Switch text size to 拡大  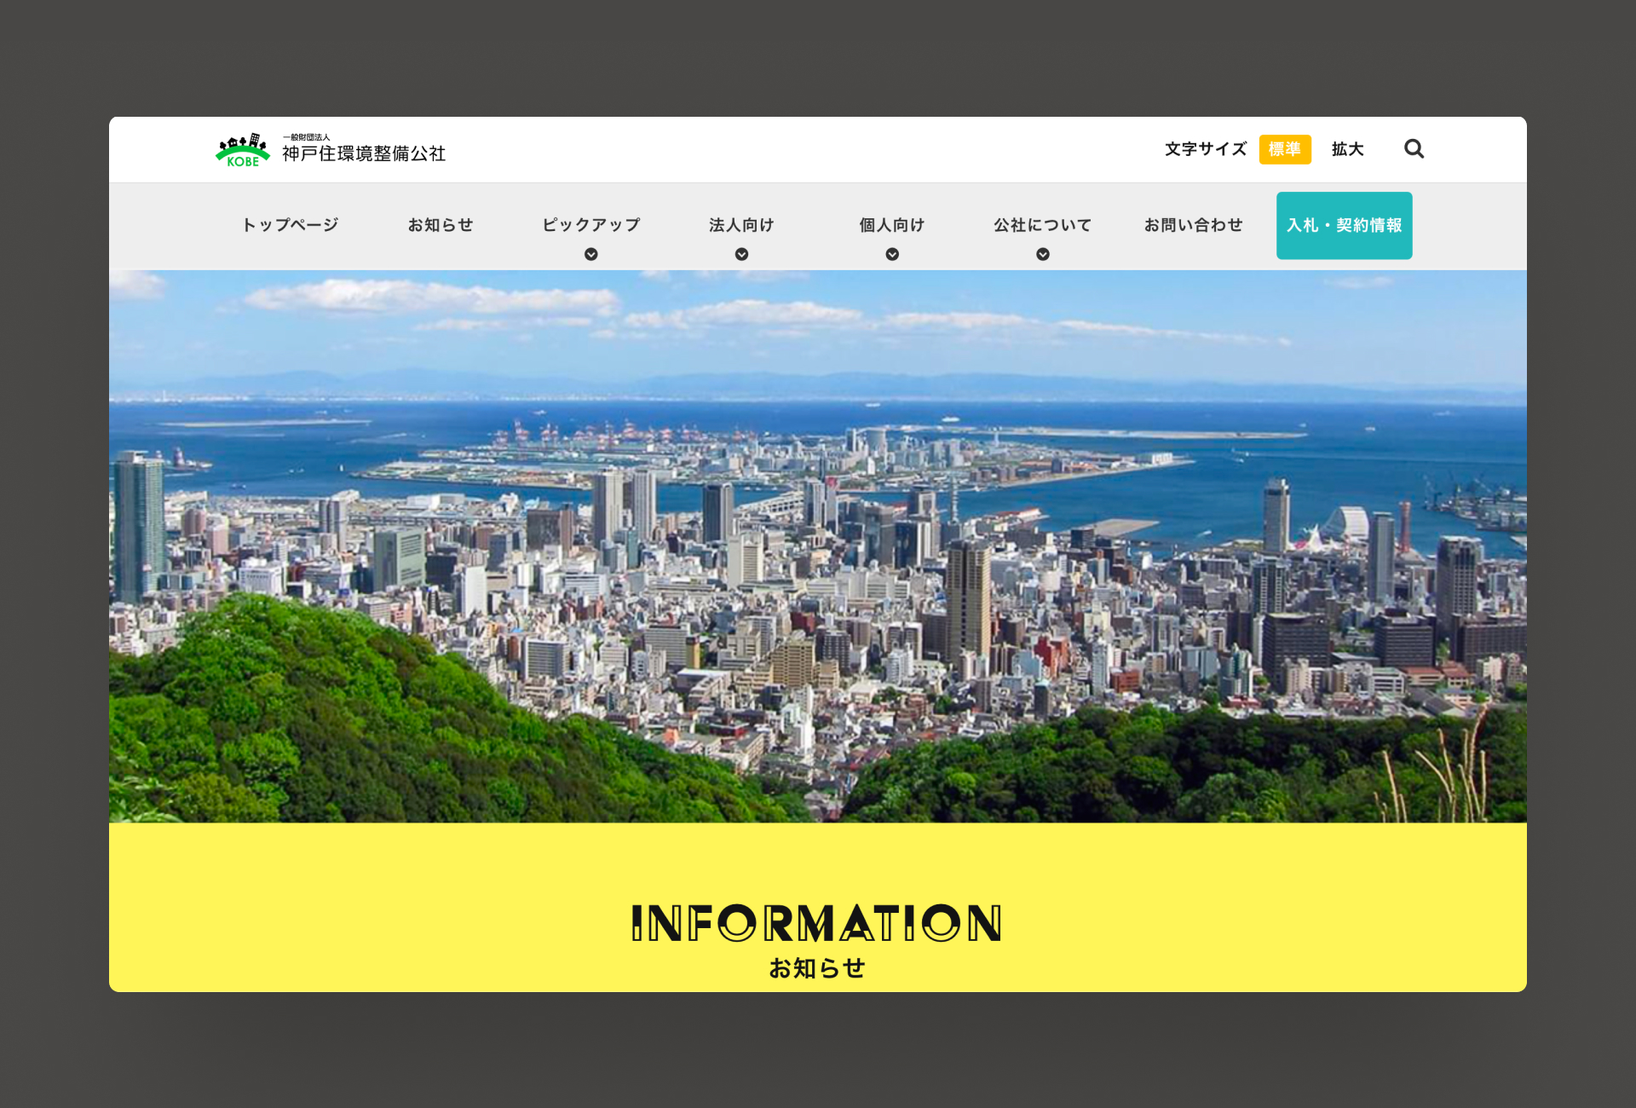(x=1347, y=149)
